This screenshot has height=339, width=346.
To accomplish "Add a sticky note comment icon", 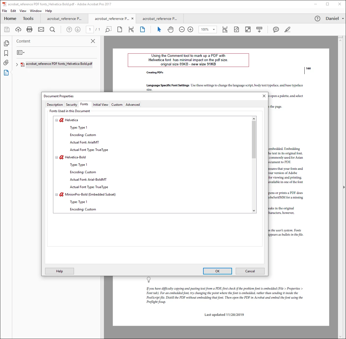I will click(276, 29).
